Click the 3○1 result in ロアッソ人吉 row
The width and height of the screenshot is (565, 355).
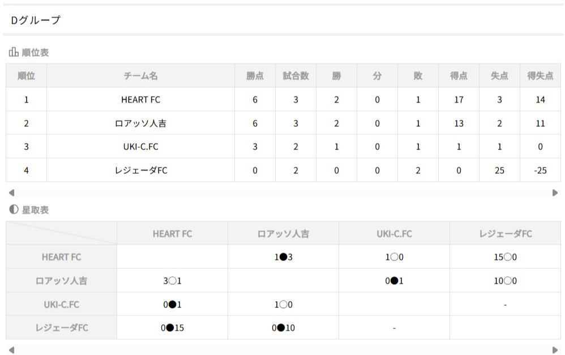[x=172, y=281]
